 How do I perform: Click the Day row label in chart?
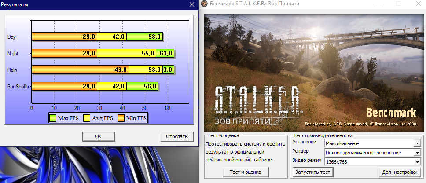click(11, 37)
